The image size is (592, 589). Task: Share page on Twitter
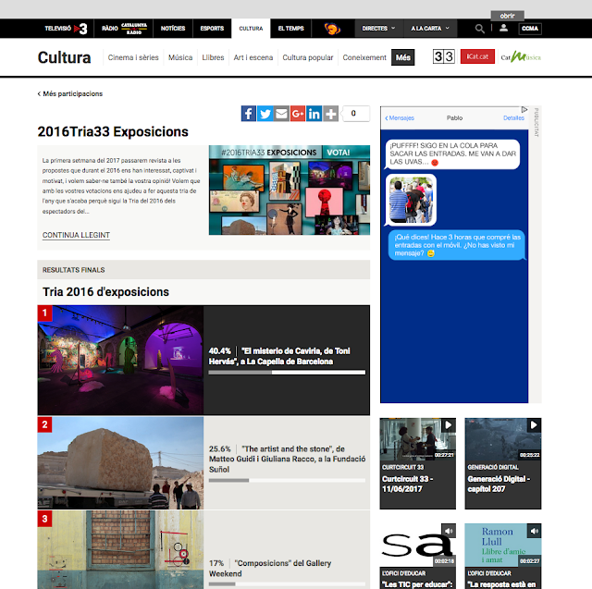pyautogui.click(x=265, y=114)
